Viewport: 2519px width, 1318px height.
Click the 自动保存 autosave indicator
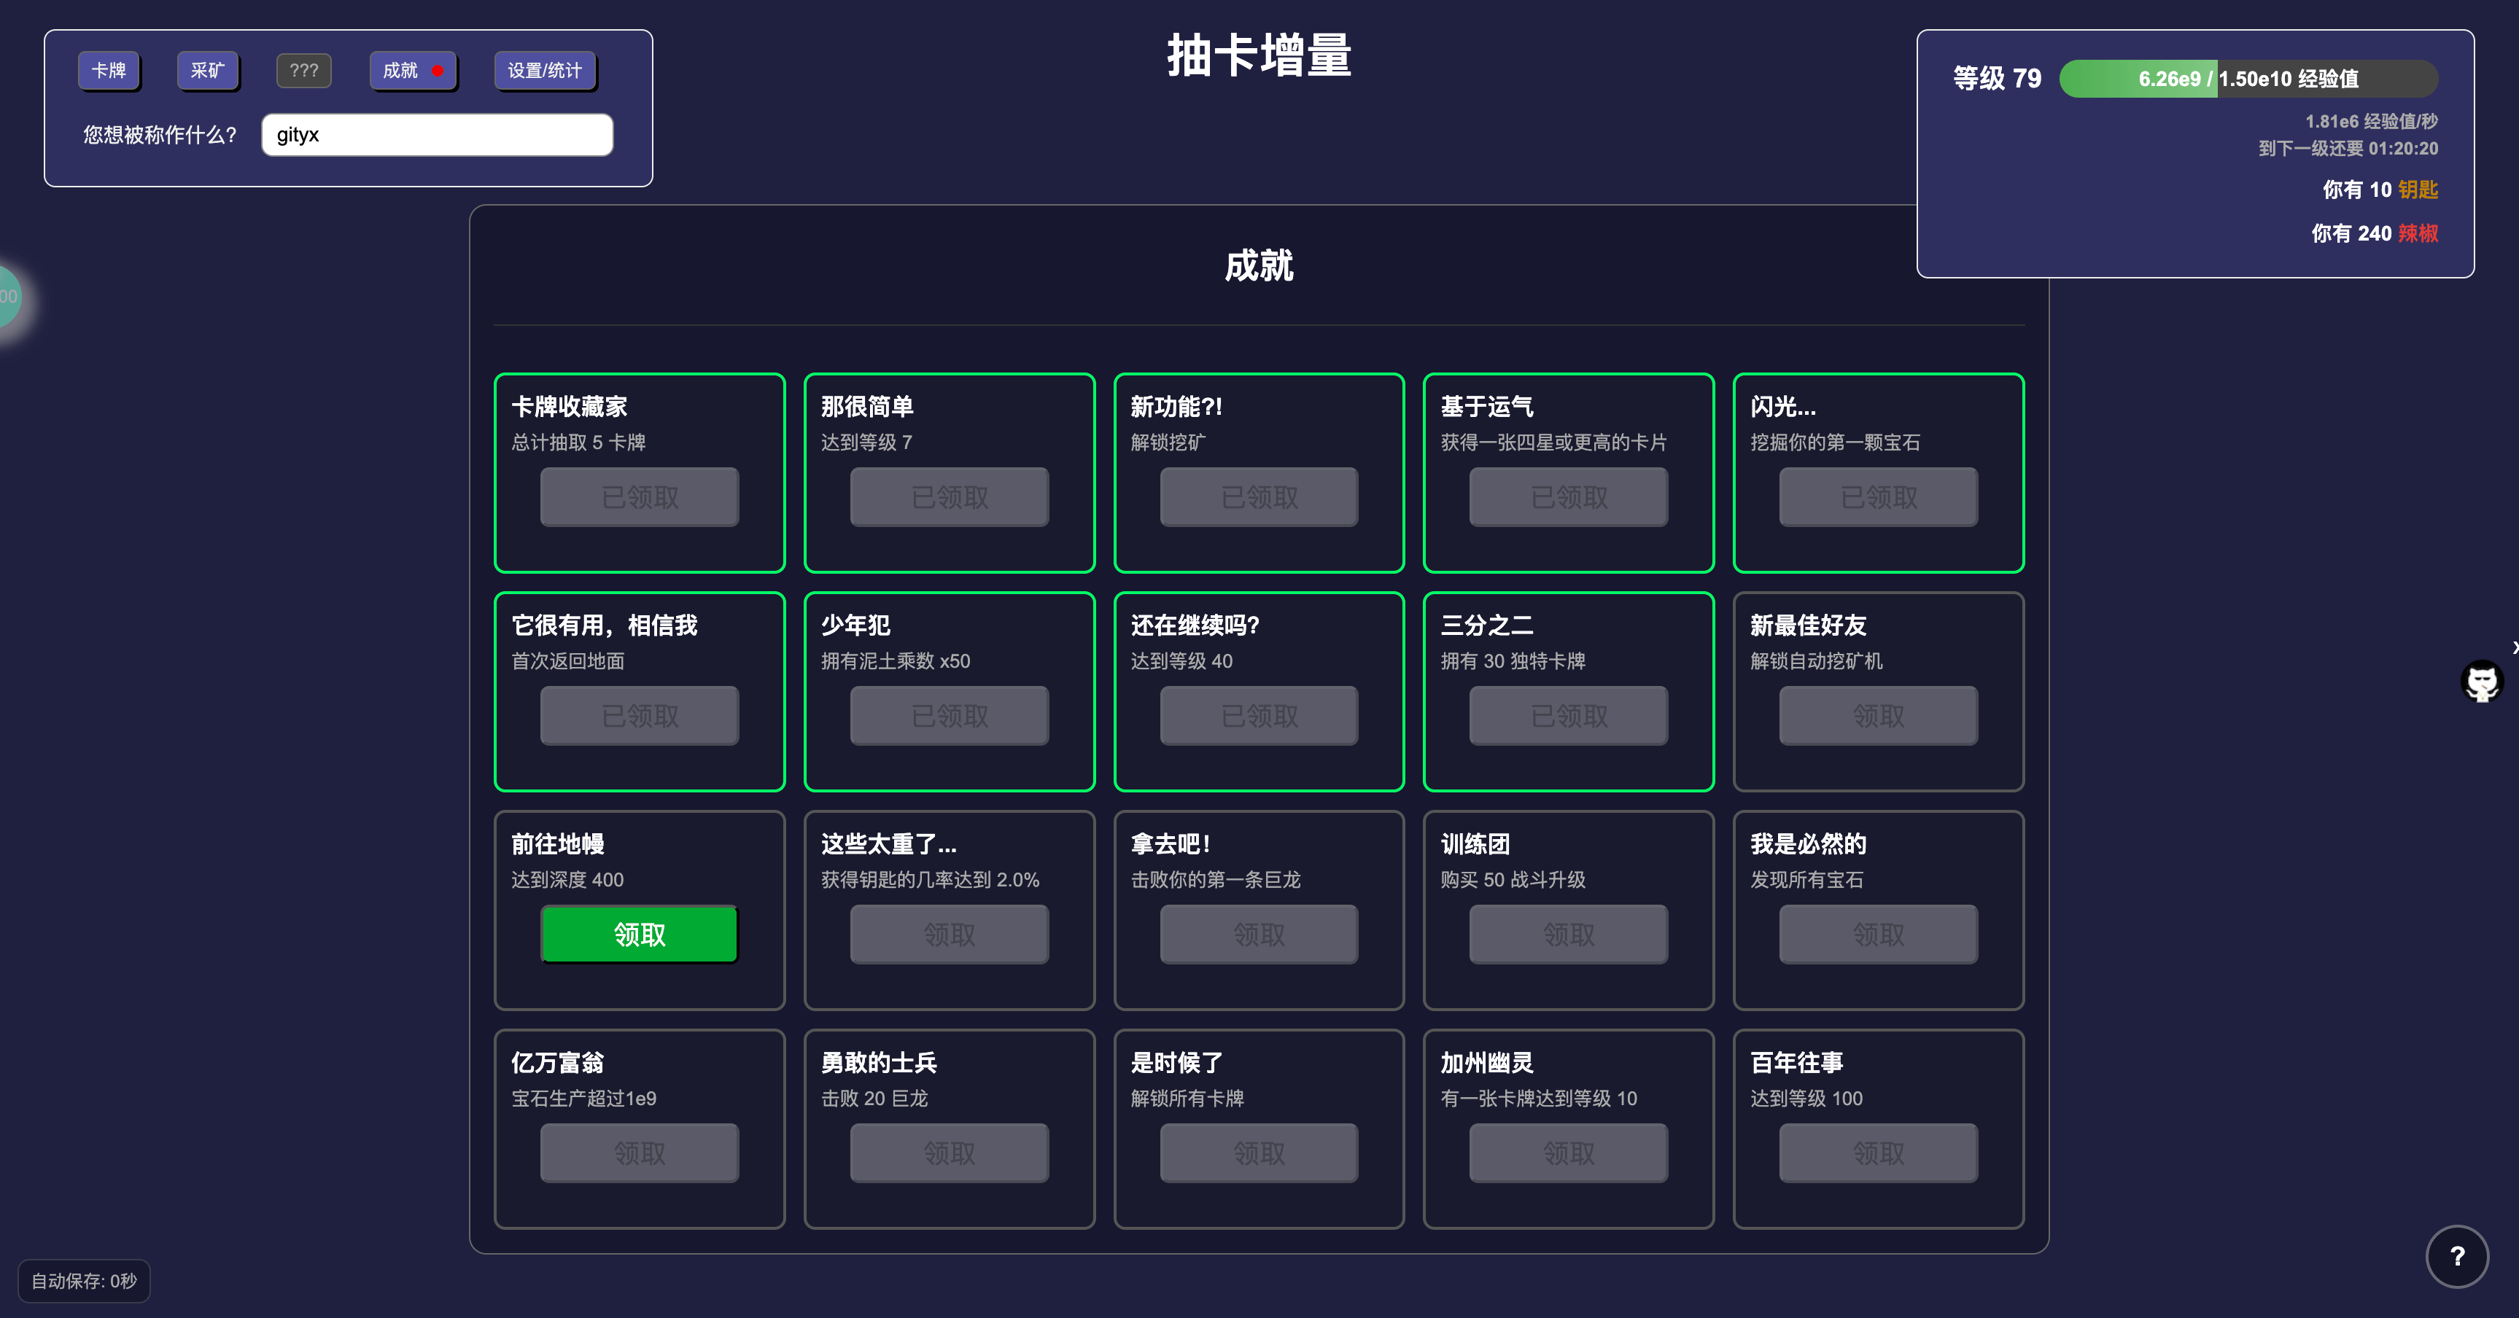[84, 1280]
